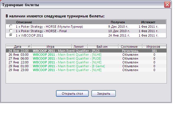The height and width of the screenshot is (118, 189).
Task: Sort tournaments by the Дата column header
Action: [19, 47]
